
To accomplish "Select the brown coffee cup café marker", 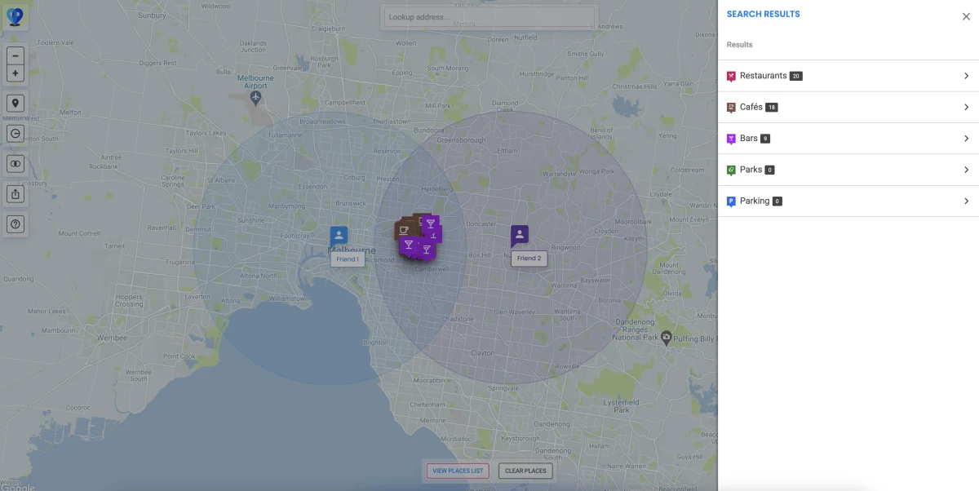I will click(x=403, y=230).
